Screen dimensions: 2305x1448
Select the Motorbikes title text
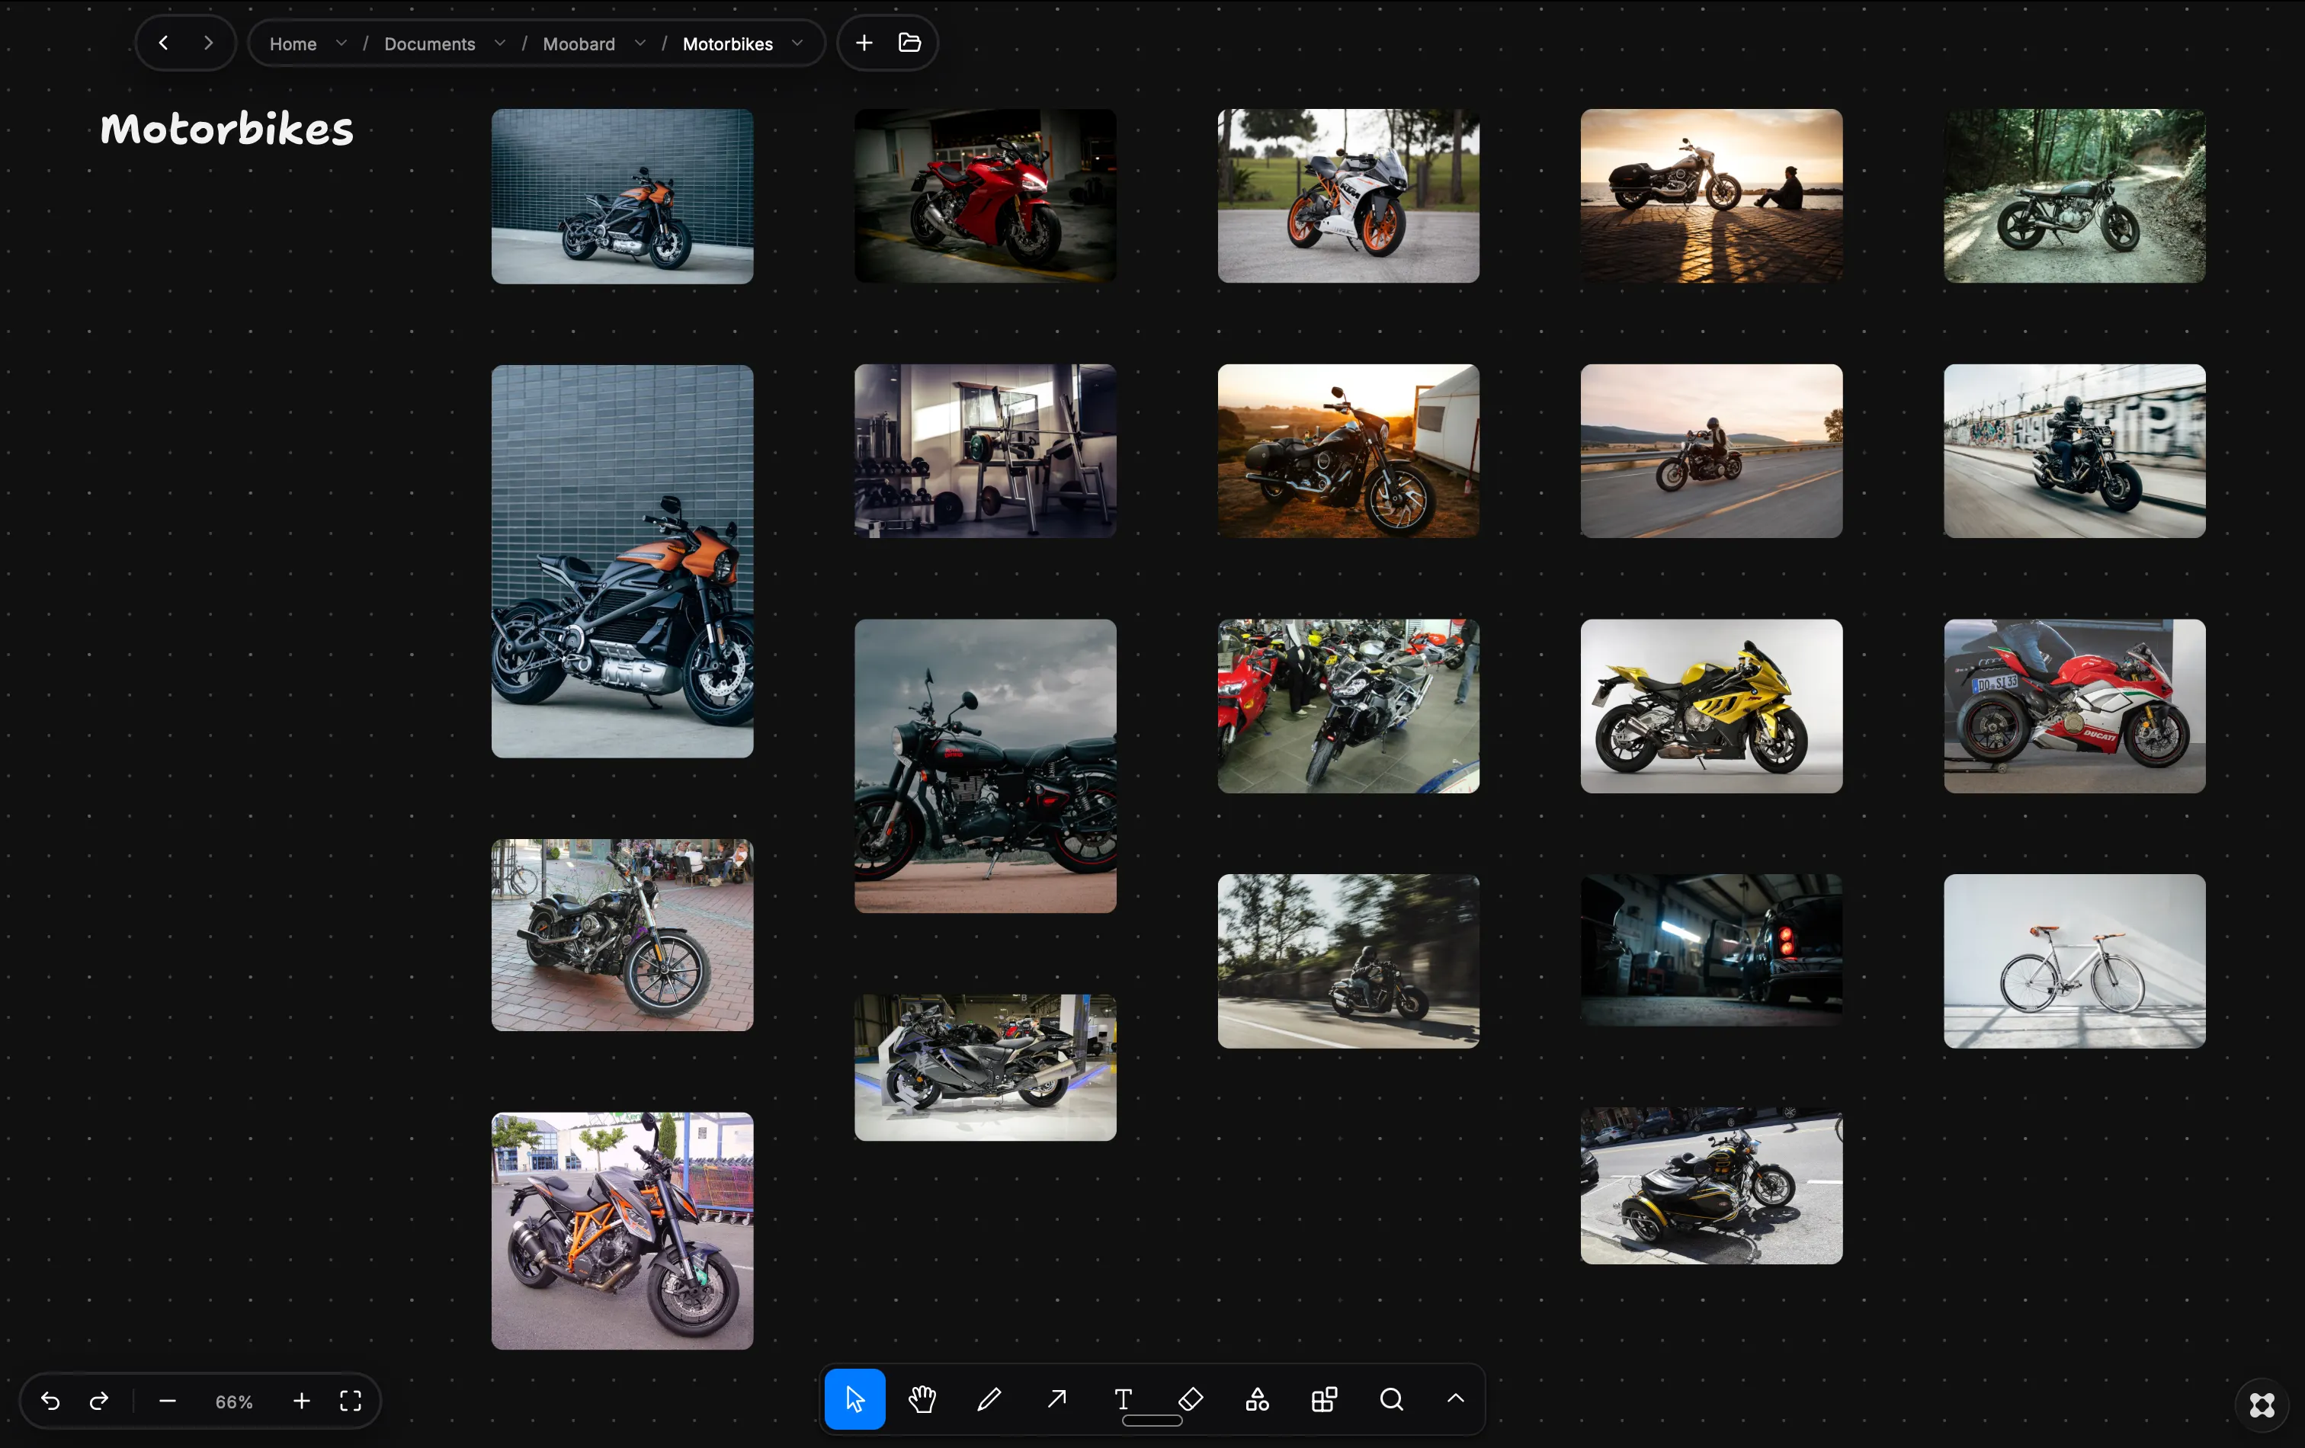227,130
